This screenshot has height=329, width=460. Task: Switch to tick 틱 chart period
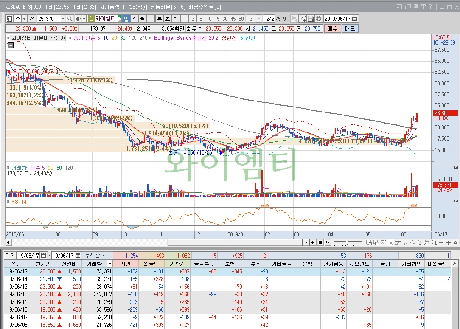(x=175, y=19)
